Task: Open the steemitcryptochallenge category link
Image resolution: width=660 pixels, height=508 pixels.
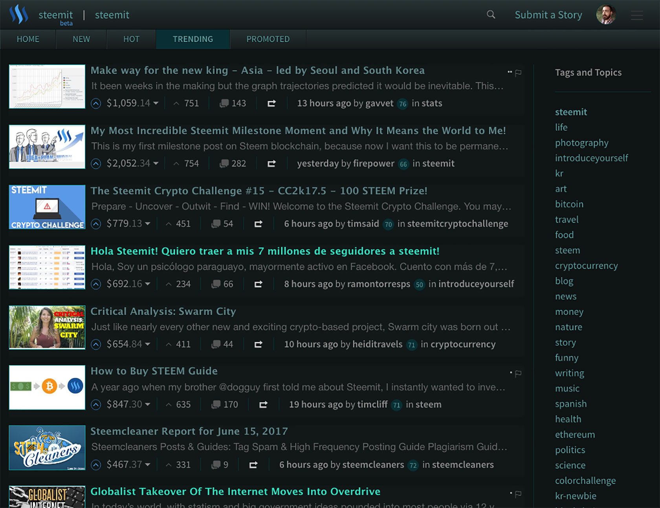Action: click(x=458, y=224)
